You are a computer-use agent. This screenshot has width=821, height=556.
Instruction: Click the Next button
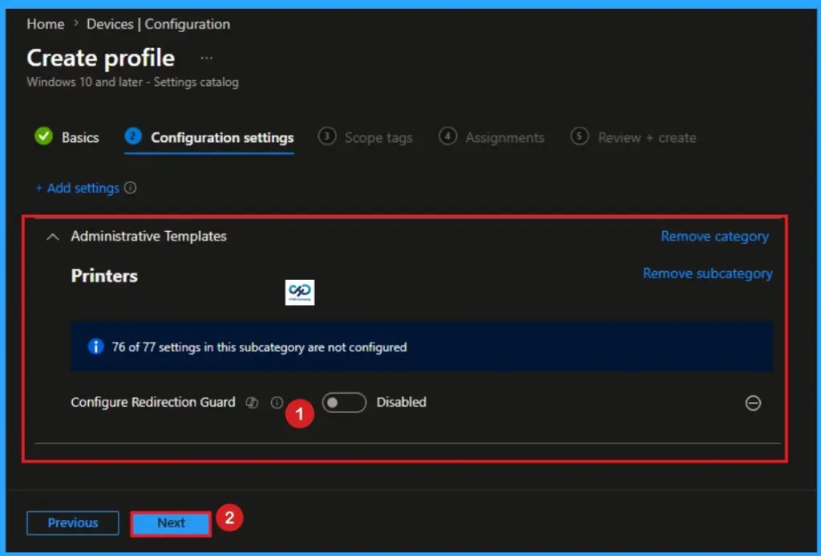tap(172, 523)
